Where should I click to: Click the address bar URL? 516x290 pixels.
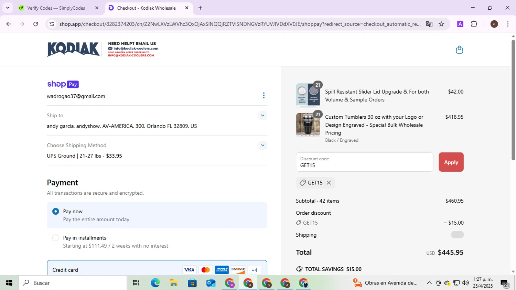pyautogui.click(x=240, y=24)
